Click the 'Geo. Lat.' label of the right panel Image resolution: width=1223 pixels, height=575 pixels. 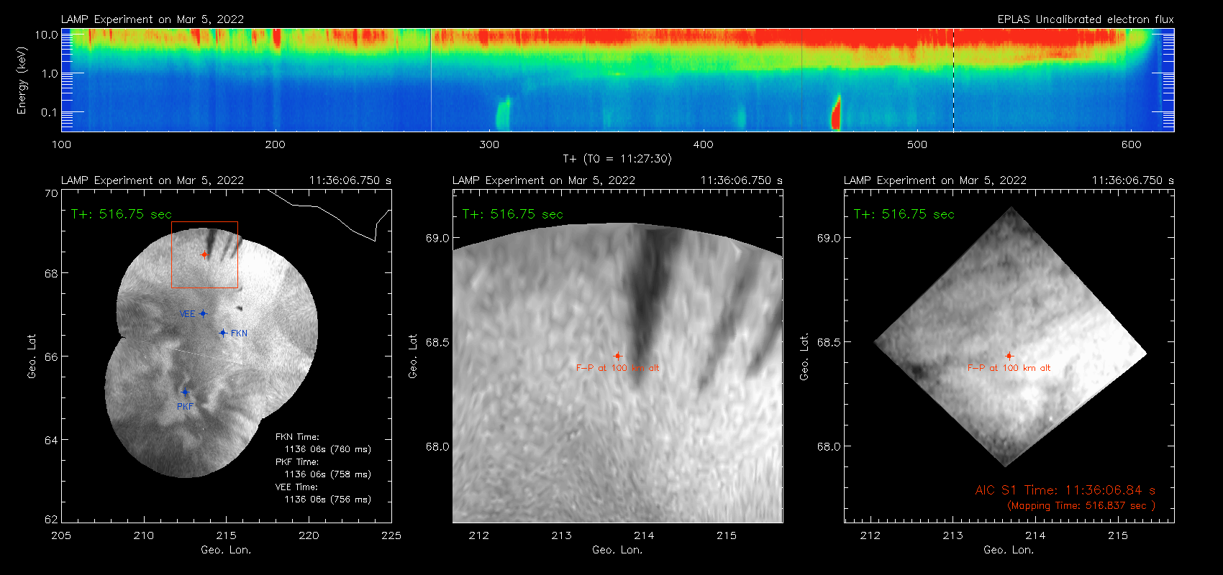point(804,356)
